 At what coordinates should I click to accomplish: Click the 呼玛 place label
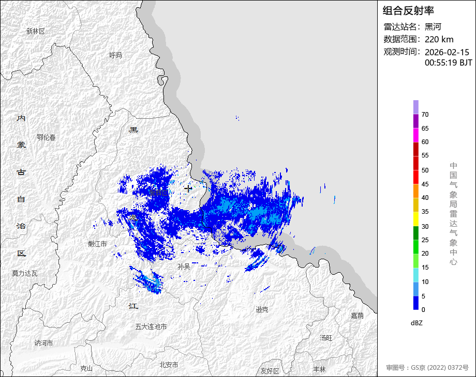tap(116, 55)
